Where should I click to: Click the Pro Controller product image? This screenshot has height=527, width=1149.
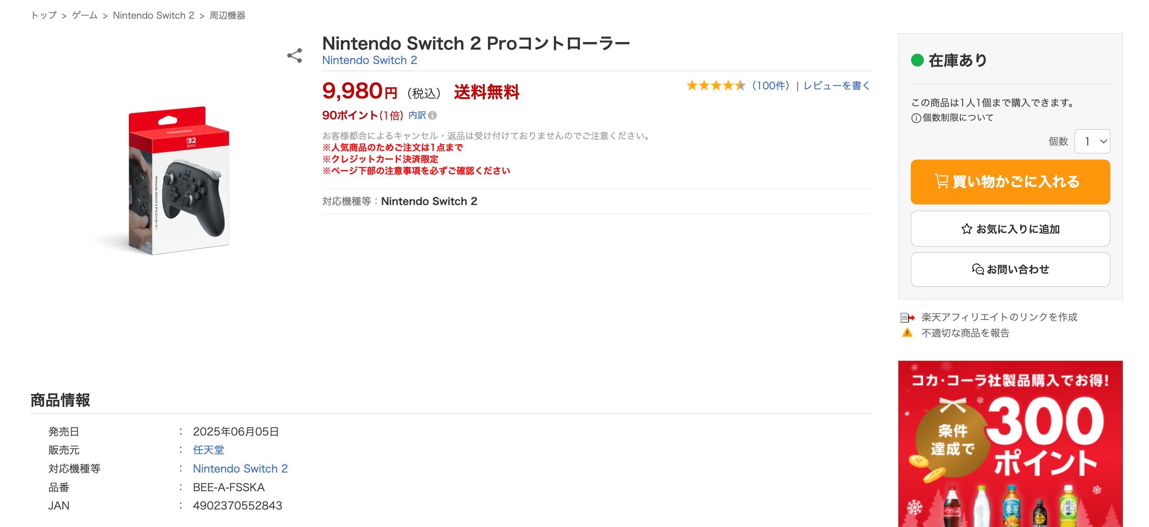(x=179, y=180)
